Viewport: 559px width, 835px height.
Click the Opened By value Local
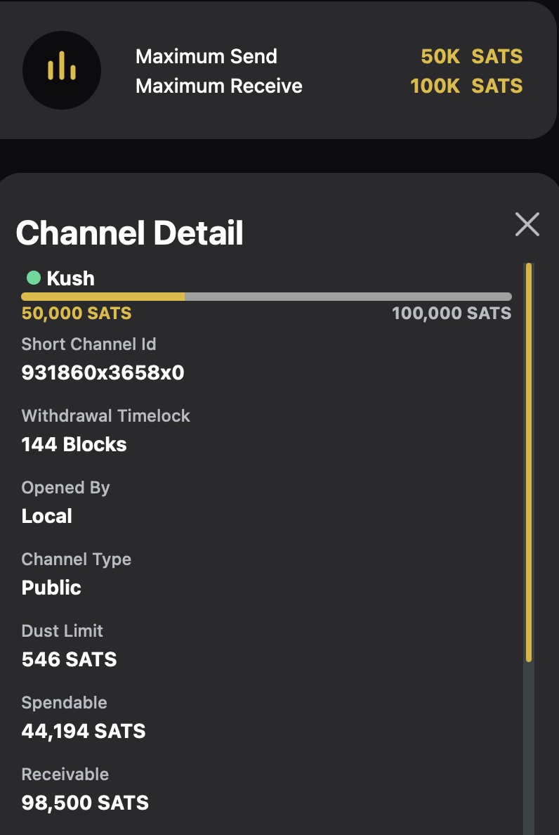coord(47,516)
